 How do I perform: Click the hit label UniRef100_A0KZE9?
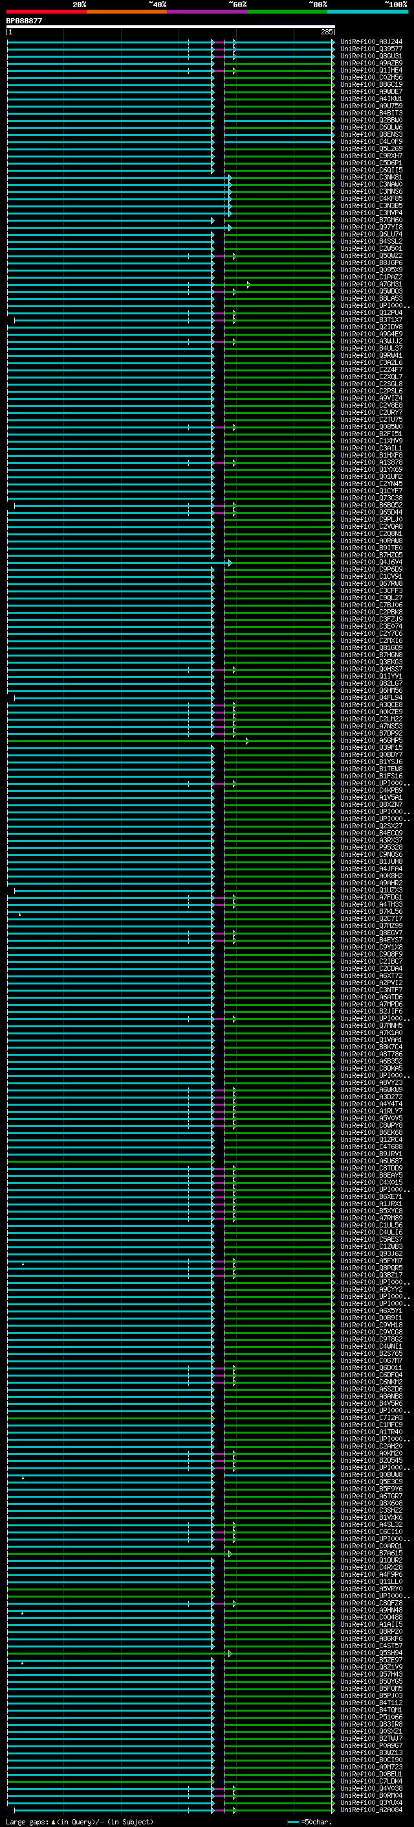click(371, 712)
